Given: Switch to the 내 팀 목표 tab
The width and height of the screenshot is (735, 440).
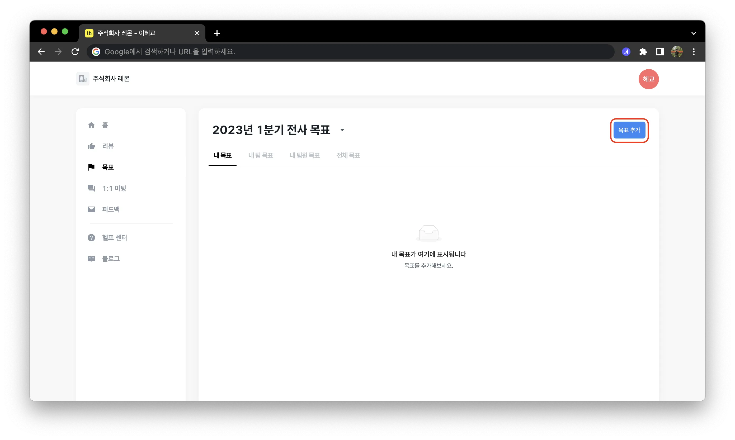Looking at the screenshot, I should pos(261,155).
